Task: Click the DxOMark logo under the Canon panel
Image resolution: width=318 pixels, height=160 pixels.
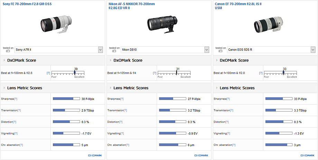Action: (307, 156)
